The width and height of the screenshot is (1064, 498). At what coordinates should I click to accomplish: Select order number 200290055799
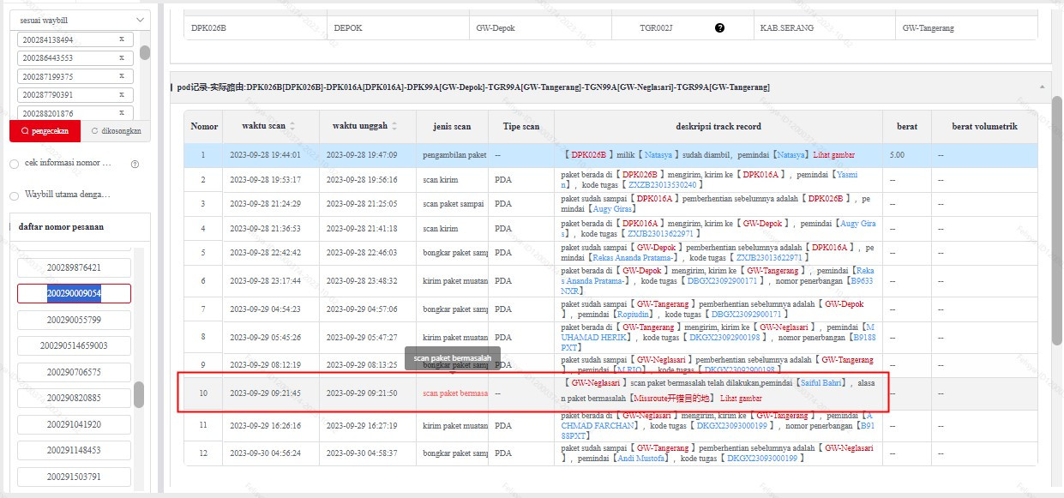coord(74,320)
